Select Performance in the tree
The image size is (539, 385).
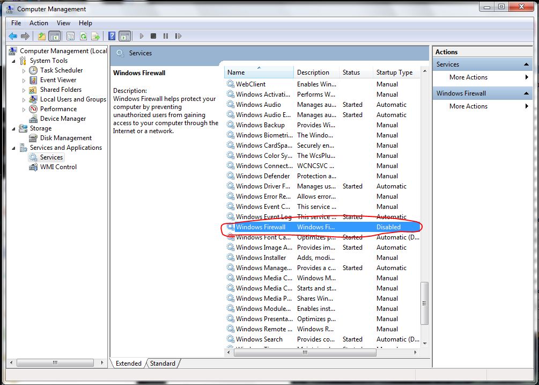tap(58, 108)
